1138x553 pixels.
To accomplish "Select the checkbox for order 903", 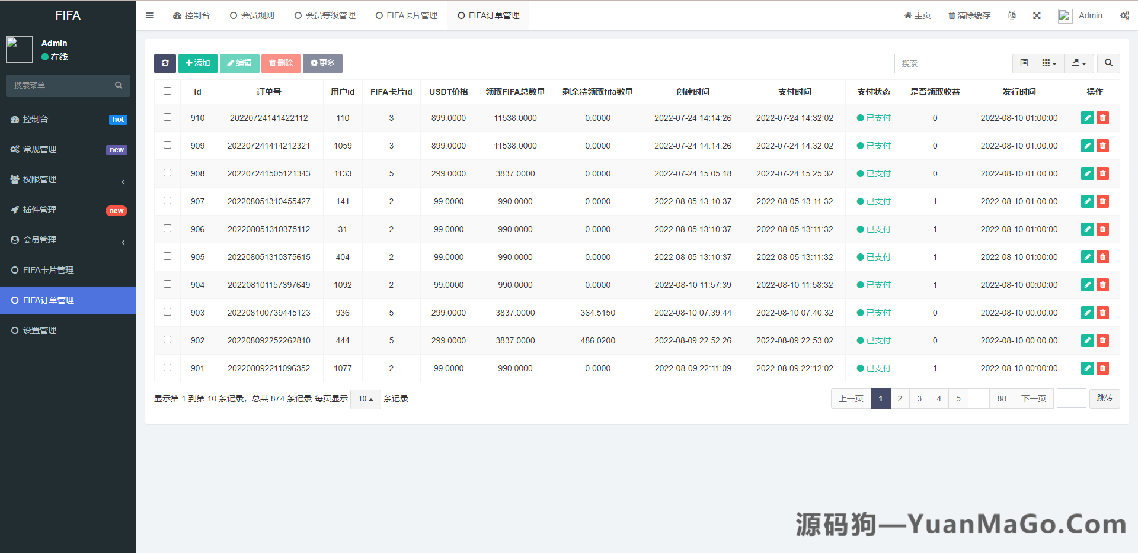I will [167, 311].
